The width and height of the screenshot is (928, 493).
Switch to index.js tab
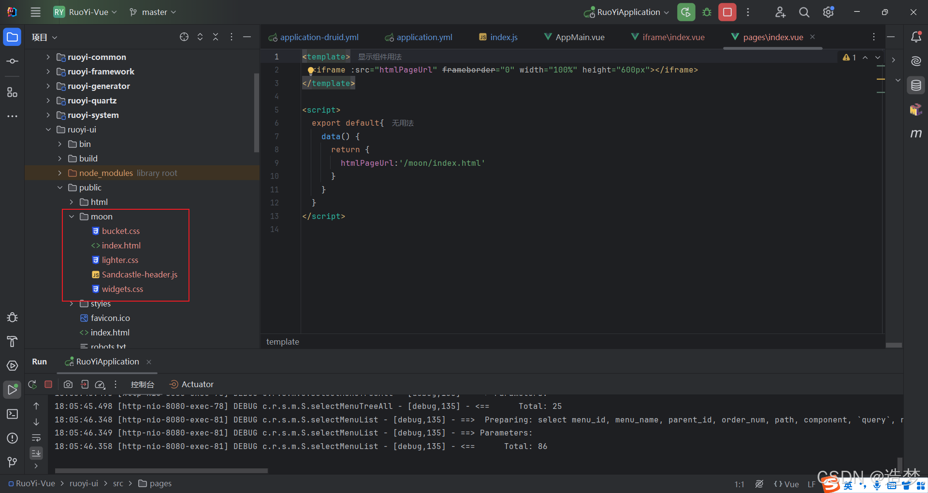point(498,37)
